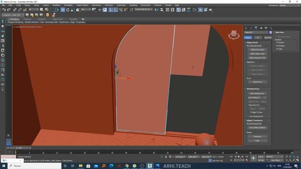Image resolution: width=301 pixels, height=169 pixels.
Task: Toggle Percent Snap button
Action: [121, 10]
